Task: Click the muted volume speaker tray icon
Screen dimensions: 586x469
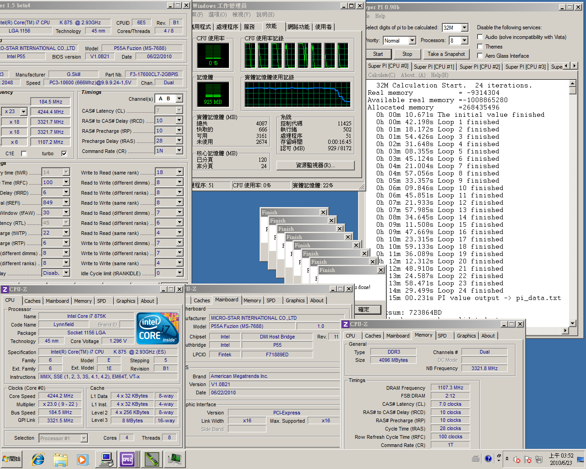Action: pyautogui.click(x=517, y=459)
